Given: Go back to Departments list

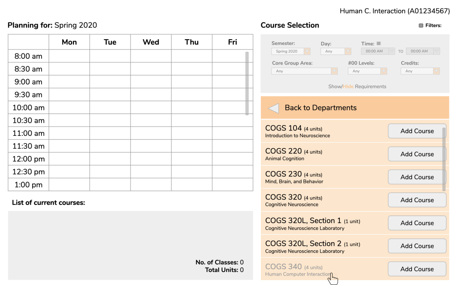Looking at the screenshot, I should (355, 108).
